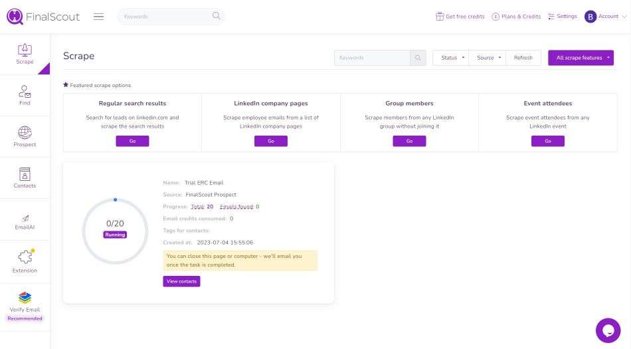This screenshot has width=631, height=349.
Task: Click the View contacts button
Action: [181, 281]
